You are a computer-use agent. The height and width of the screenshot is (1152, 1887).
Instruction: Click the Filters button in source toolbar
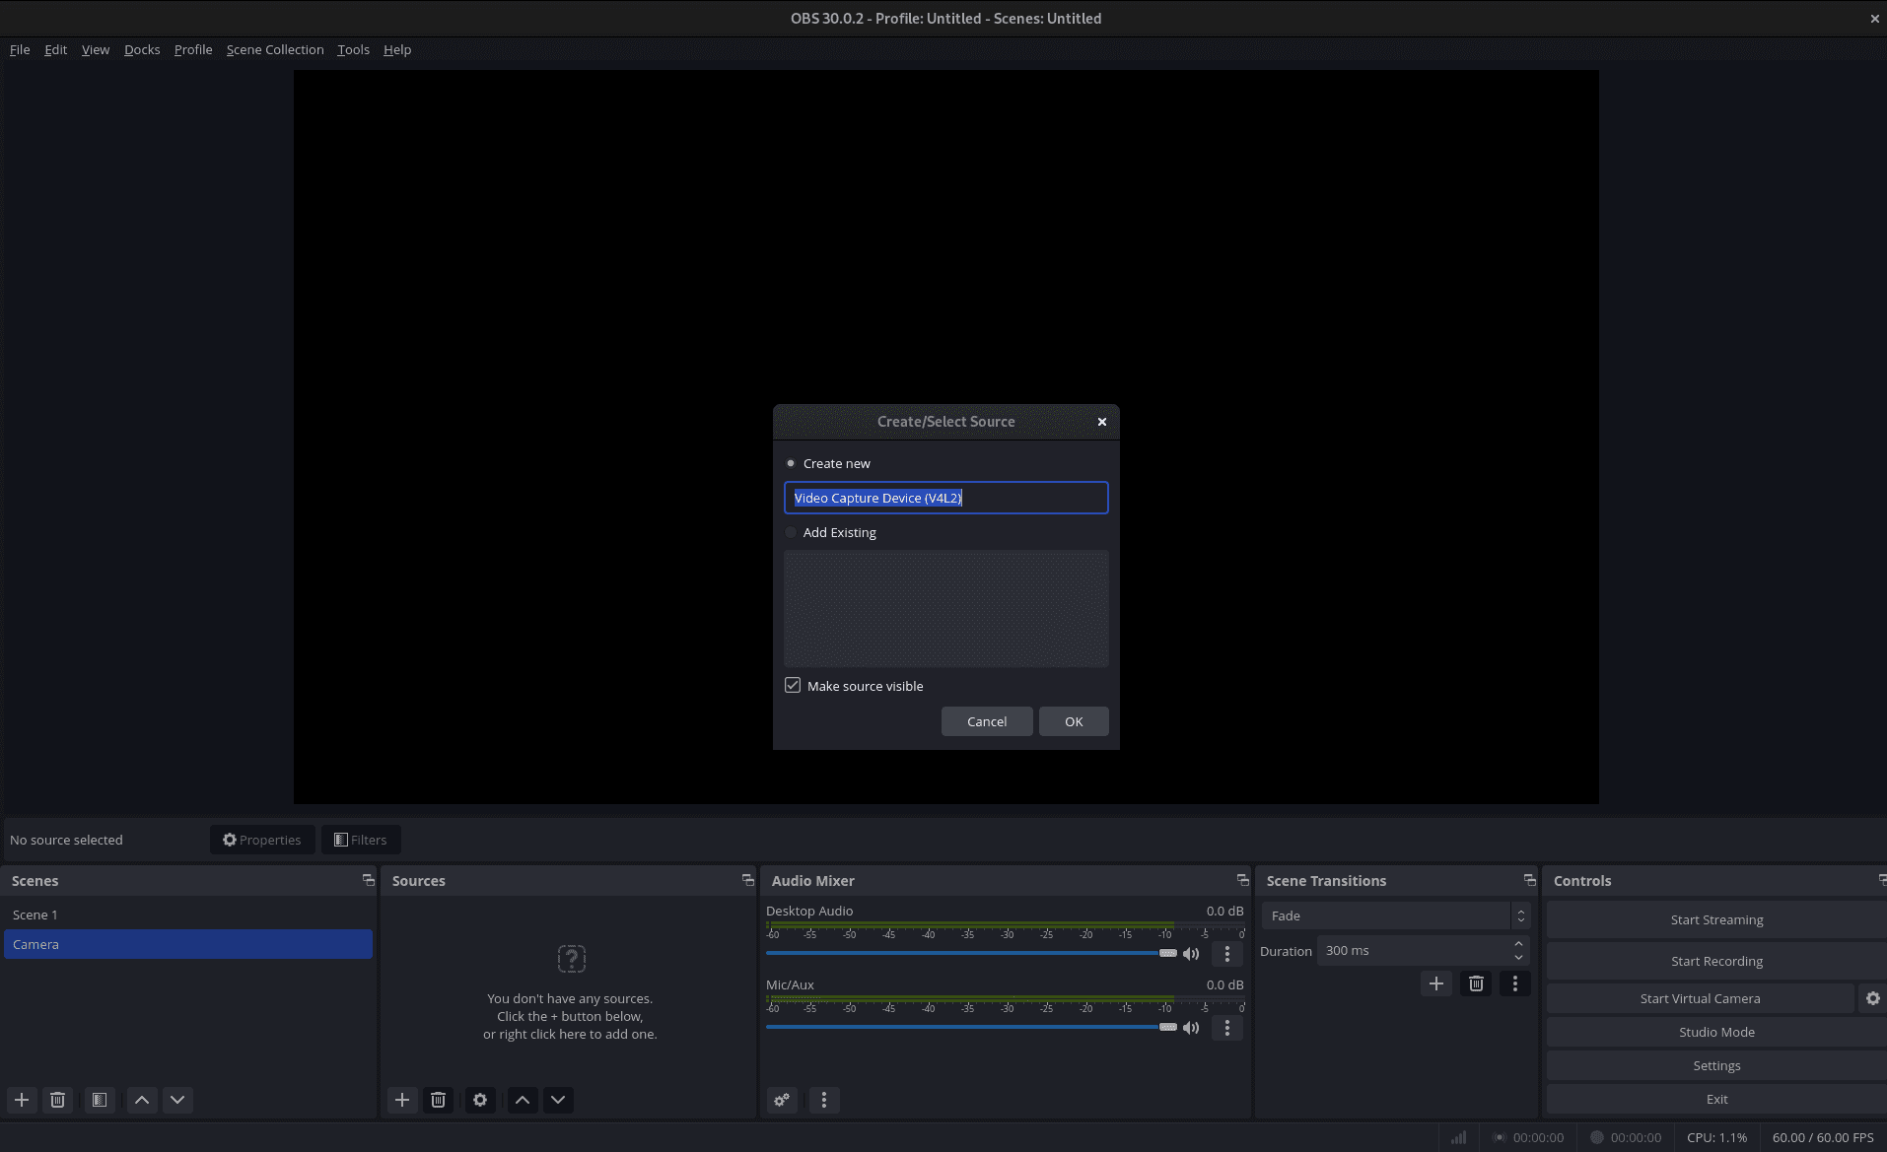pos(361,840)
